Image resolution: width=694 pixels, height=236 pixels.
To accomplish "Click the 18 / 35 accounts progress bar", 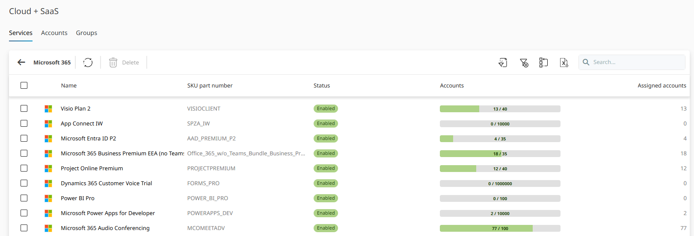I will point(500,154).
